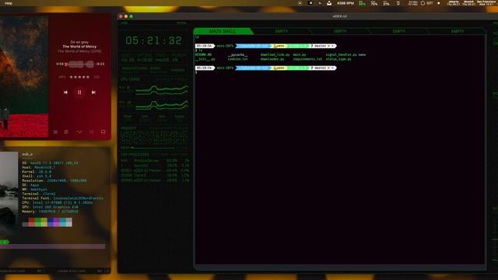Switch to the MAIN SHELL tab

click(x=223, y=31)
